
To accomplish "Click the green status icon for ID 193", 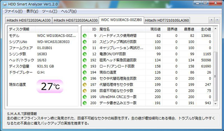I will [x=85, y=66].
